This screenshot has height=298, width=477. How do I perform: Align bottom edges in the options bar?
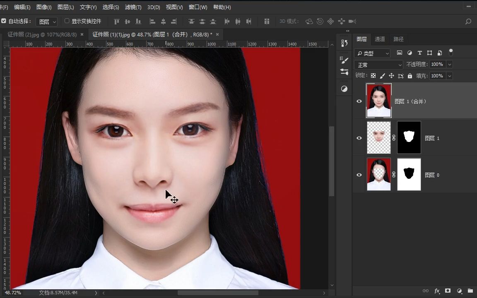pyautogui.click(x=138, y=21)
